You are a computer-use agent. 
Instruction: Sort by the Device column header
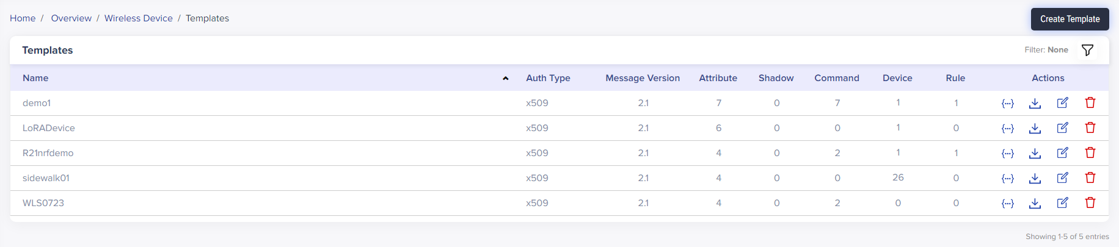[897, 78]
